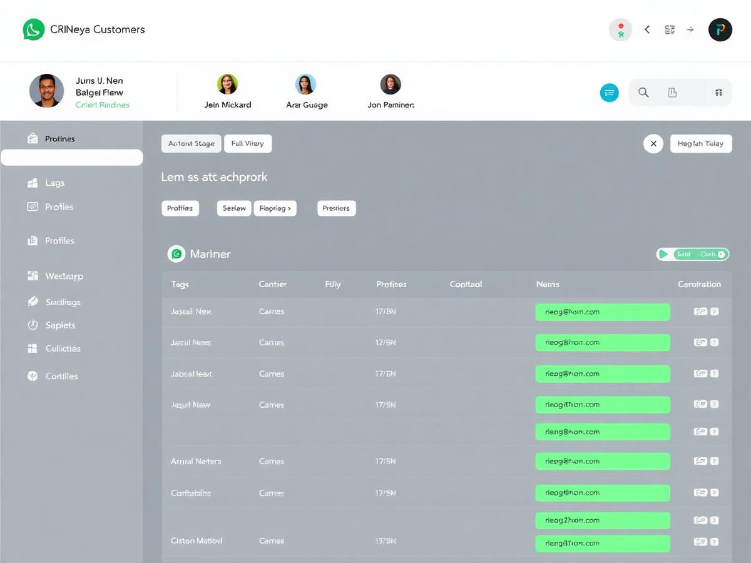Open the black P profile avatar
The image size is (751, 563).
[720, 29]
